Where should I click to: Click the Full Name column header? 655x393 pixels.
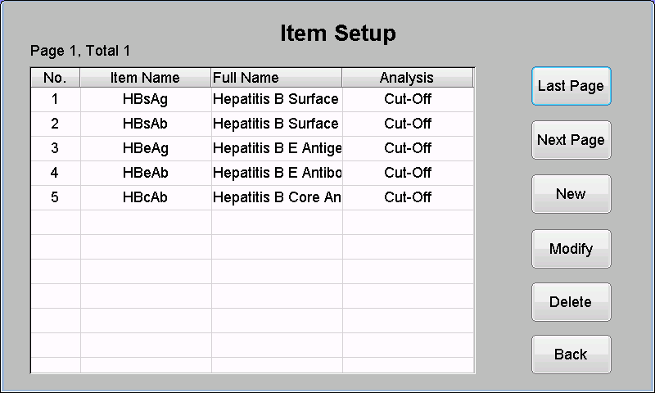pos(276,78)
